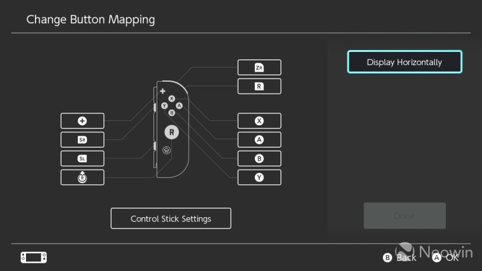Select the X button mapping box
The width and height of the screenshot is (482, 271).
259,120
